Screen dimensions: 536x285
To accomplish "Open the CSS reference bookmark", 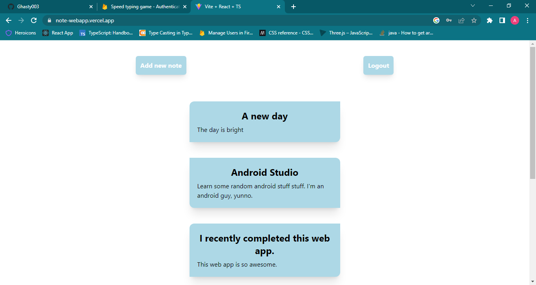I will (286, 33).
